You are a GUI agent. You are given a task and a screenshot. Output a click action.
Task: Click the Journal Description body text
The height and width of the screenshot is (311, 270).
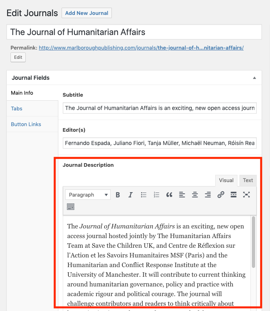coord(157,265)
